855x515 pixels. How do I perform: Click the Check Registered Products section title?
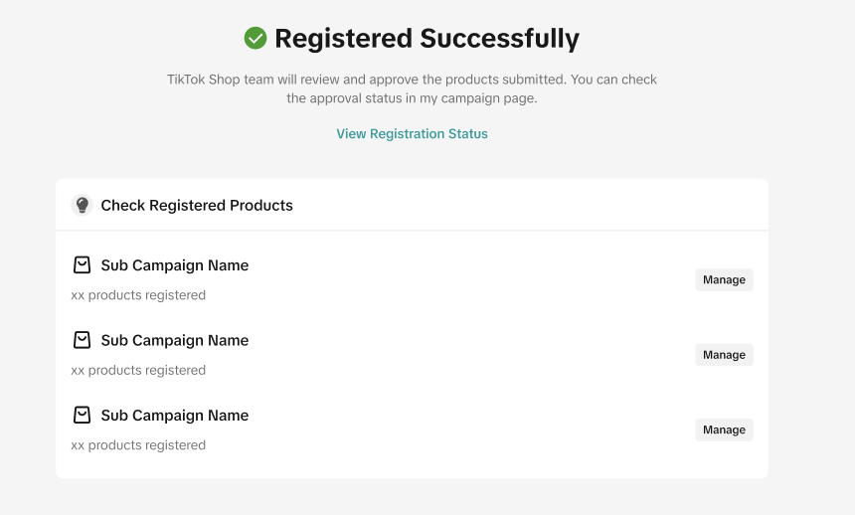(197, 206)
